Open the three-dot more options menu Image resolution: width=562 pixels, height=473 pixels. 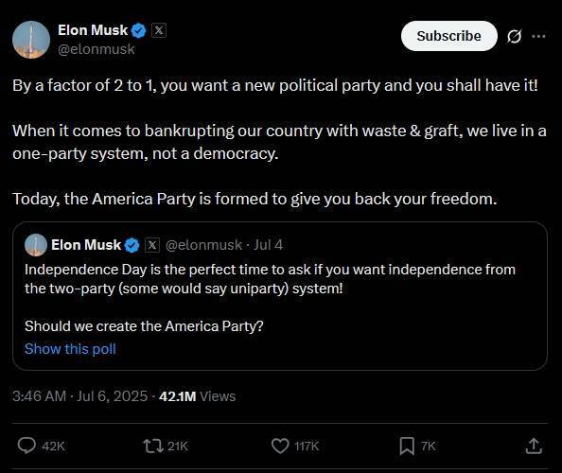[x=538, y=36]
